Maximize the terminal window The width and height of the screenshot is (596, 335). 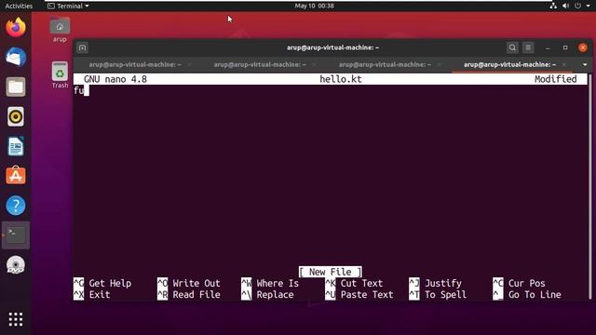click(565, 47)
